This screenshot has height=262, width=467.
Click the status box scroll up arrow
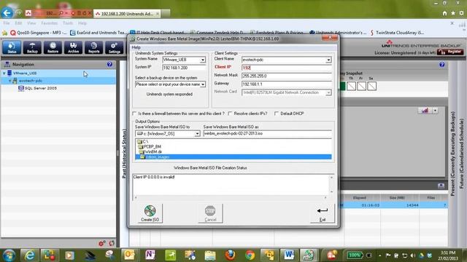click(x=331, y=178)
